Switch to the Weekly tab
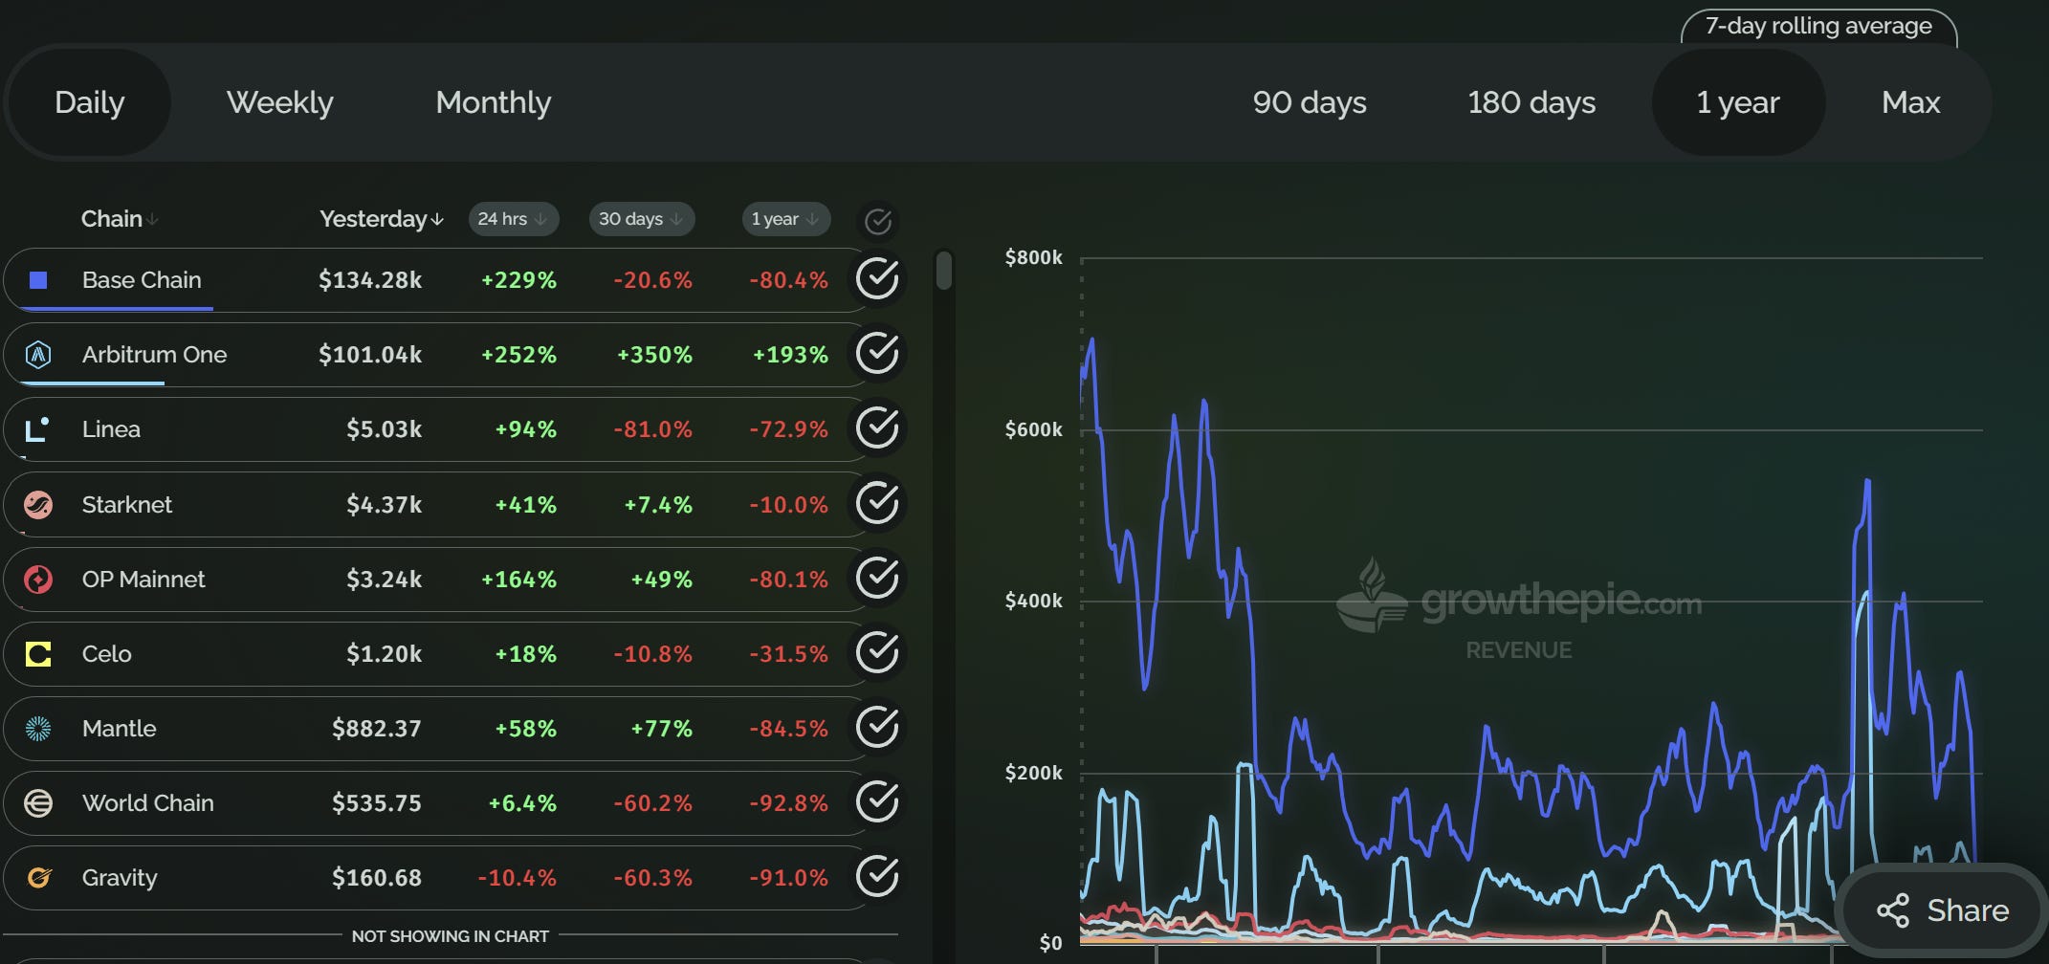This screenshot has width=2049, height=964. 279,102
